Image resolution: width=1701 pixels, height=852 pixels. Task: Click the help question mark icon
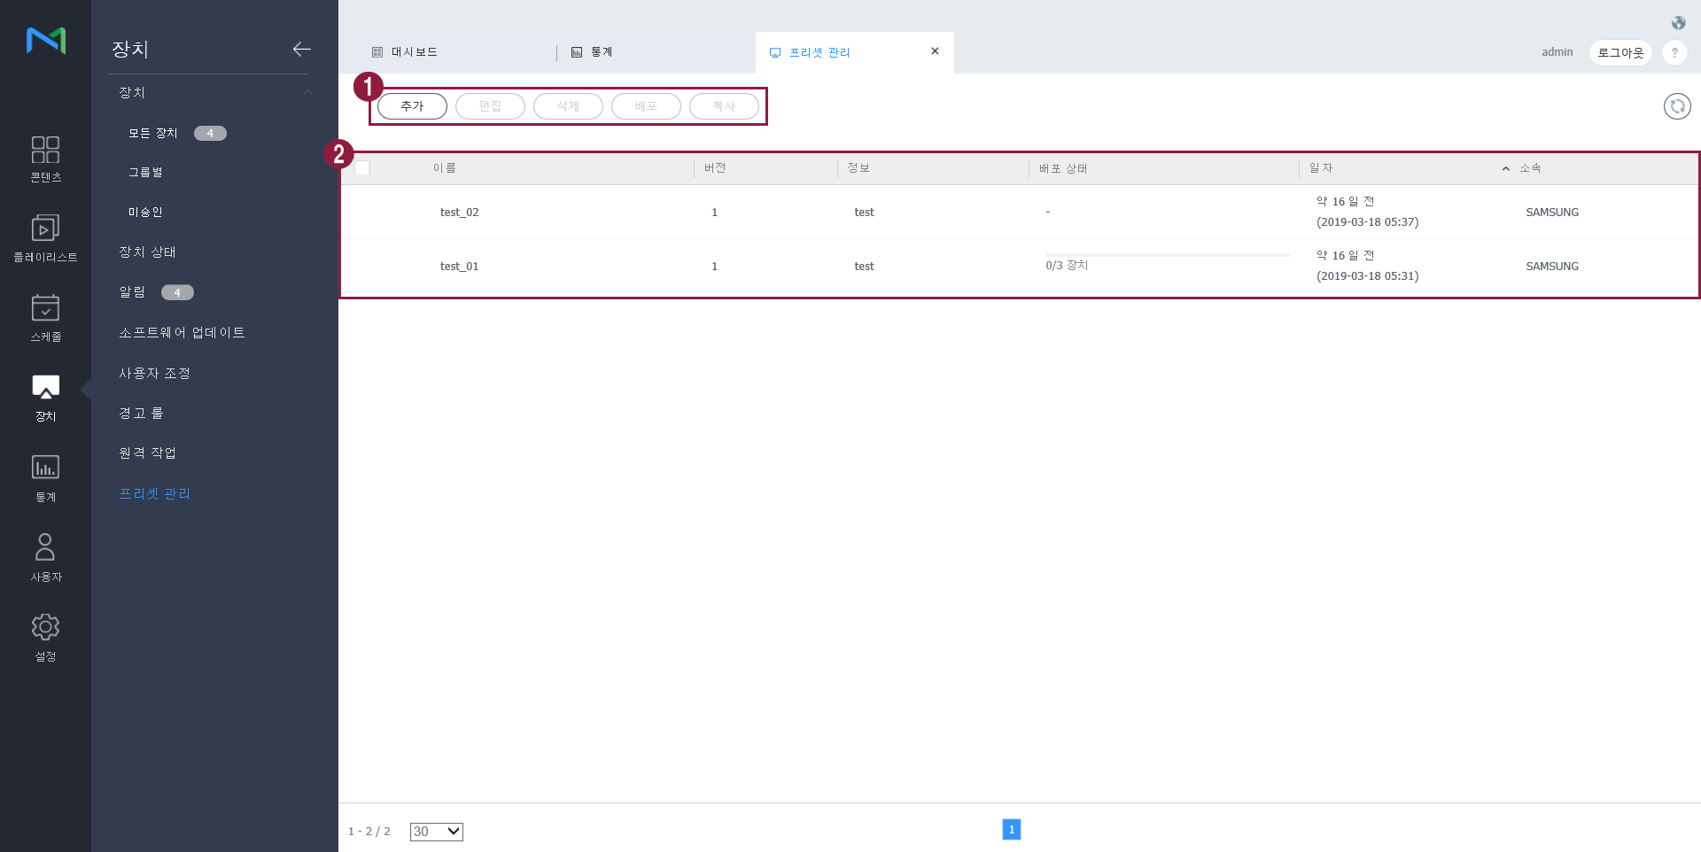coord(1674,52)
